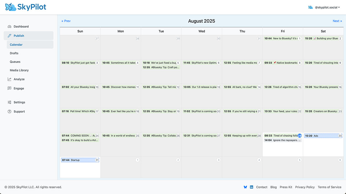Expand the @skypilot.social account dropdown
The width and height of the screenshot is (346, 194).
324,7
